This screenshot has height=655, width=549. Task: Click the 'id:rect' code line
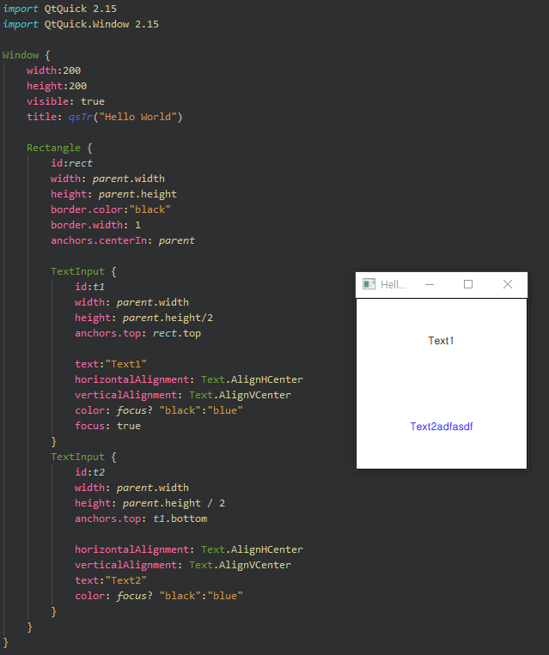(x=71, y=163)
